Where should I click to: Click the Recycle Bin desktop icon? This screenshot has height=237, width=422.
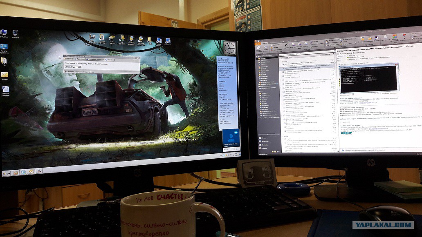click(x=15, y=33)
